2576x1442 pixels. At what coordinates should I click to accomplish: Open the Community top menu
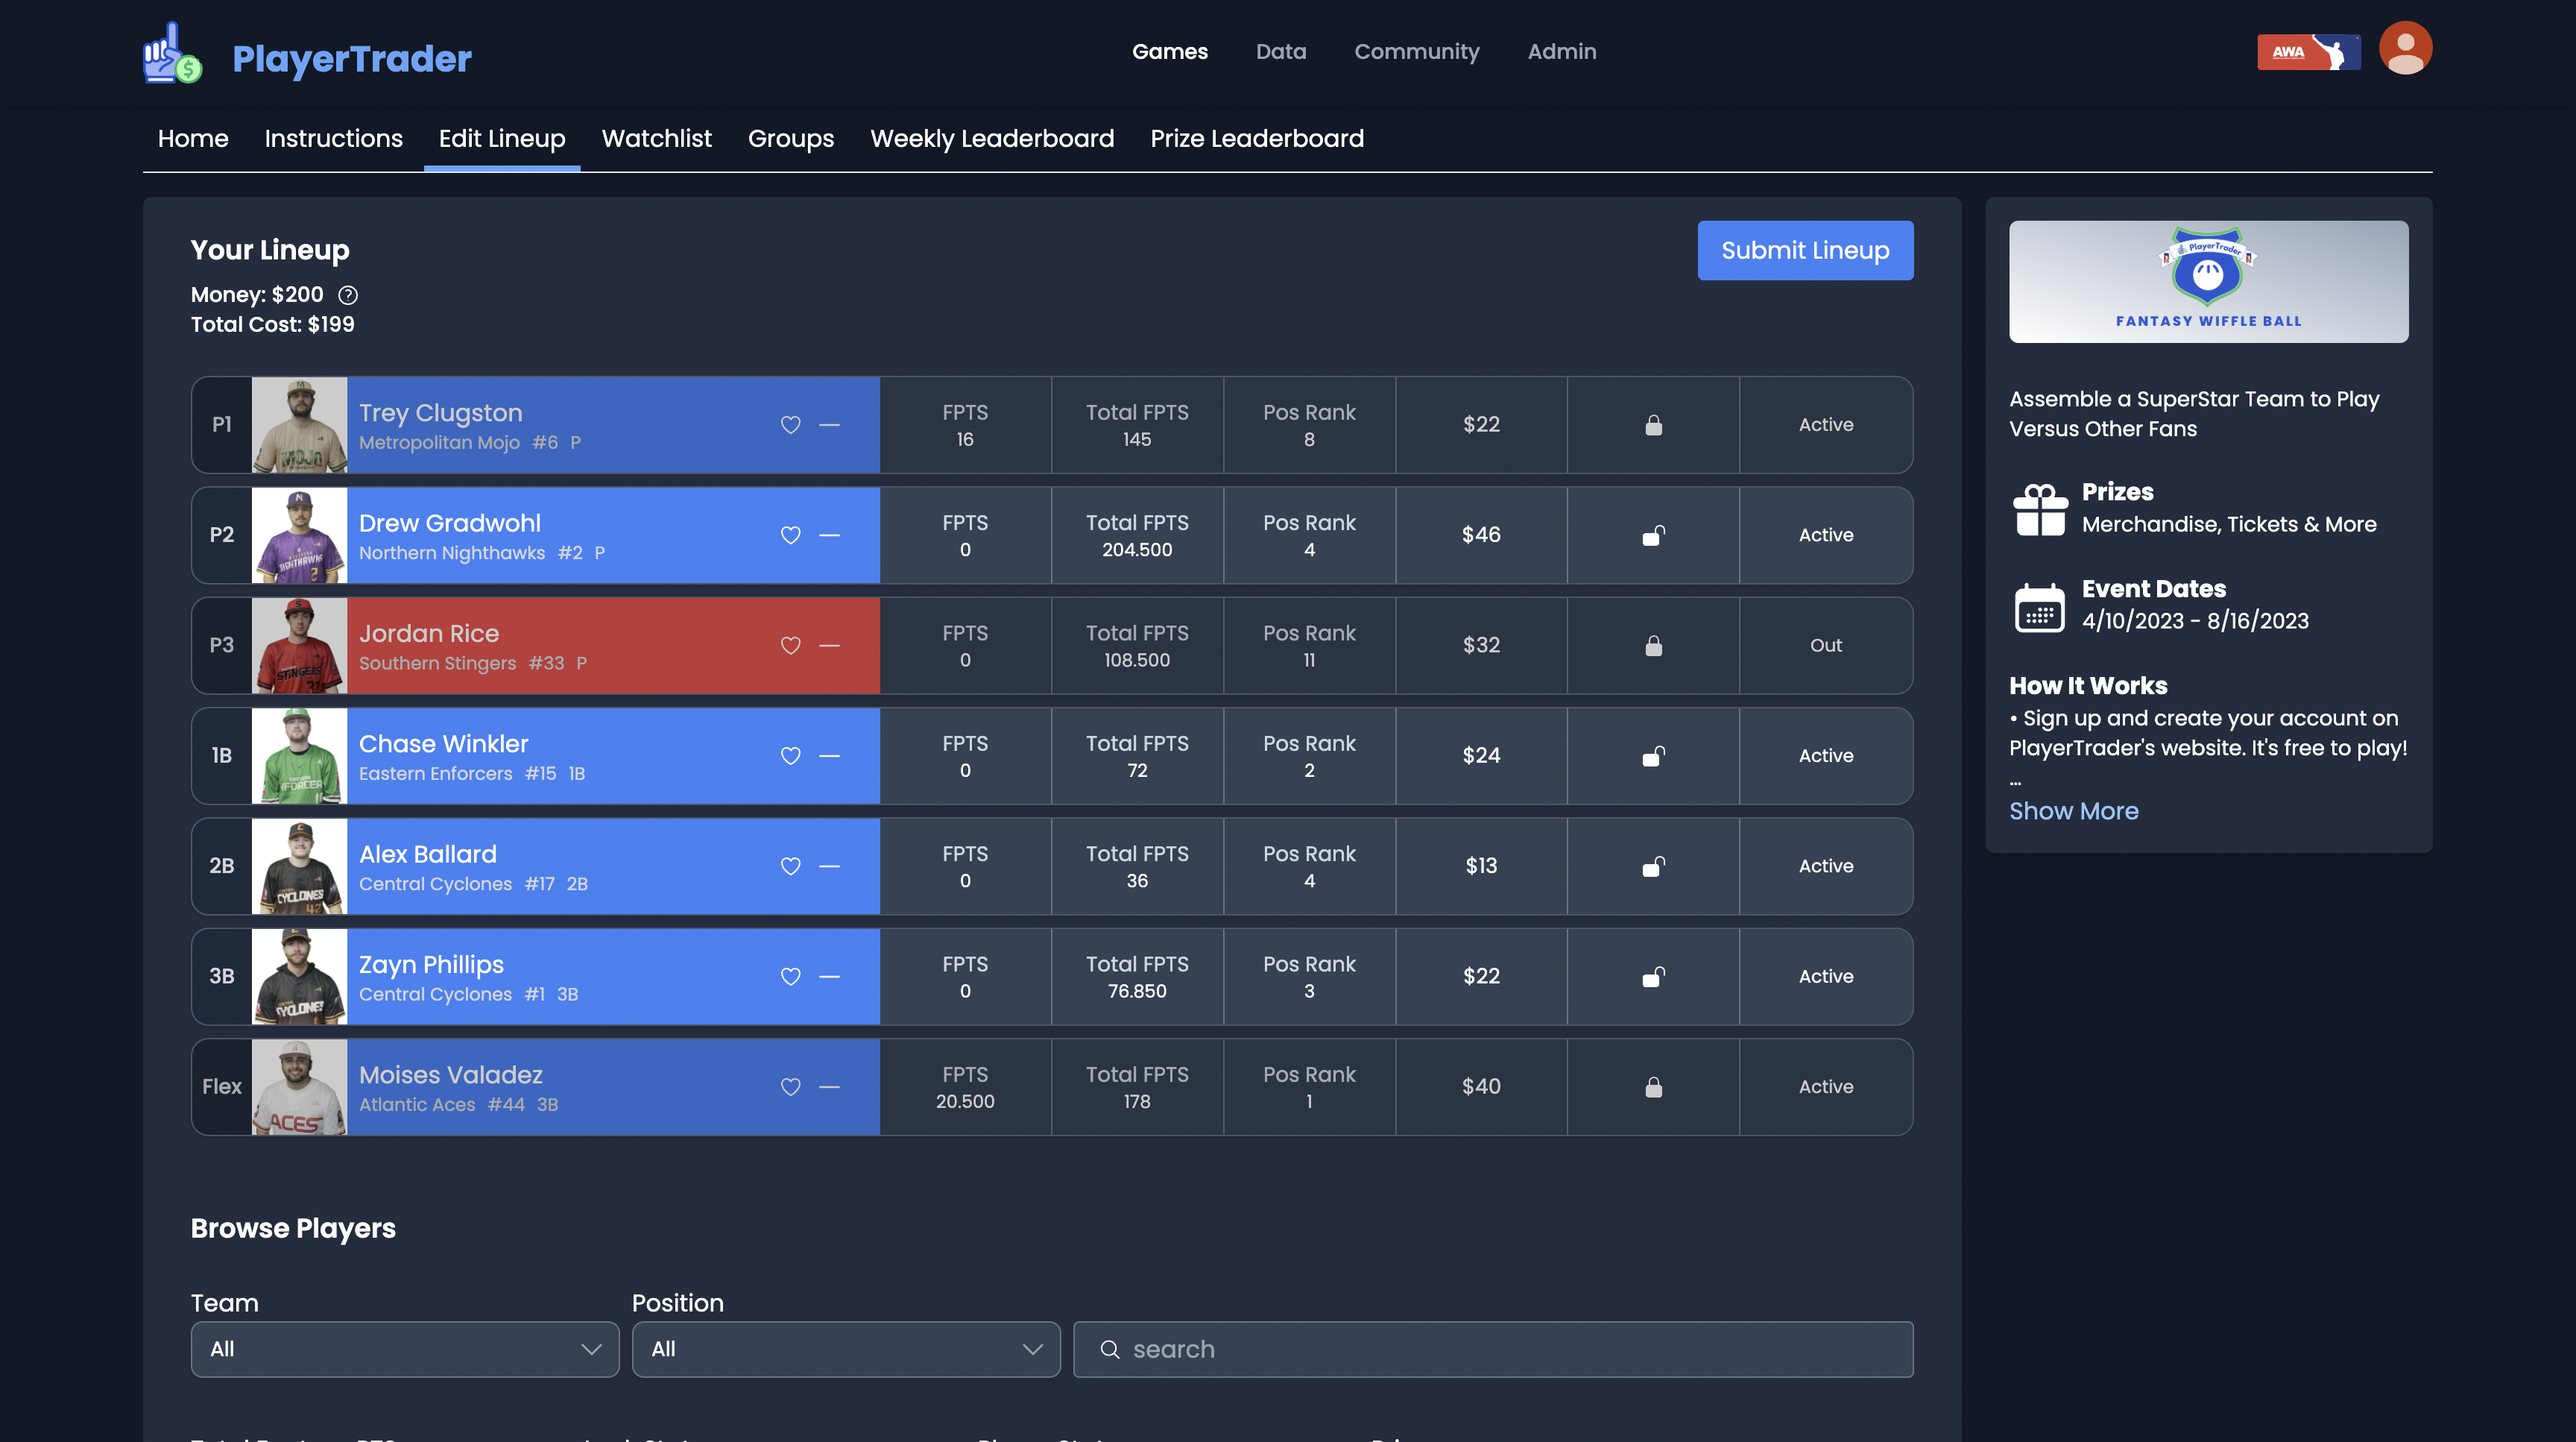tap(1416, 52)
